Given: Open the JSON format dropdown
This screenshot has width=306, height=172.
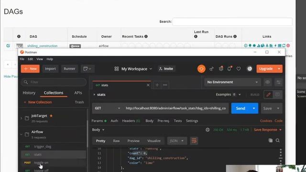Looking at the screenshot, I should coord(177,141).
